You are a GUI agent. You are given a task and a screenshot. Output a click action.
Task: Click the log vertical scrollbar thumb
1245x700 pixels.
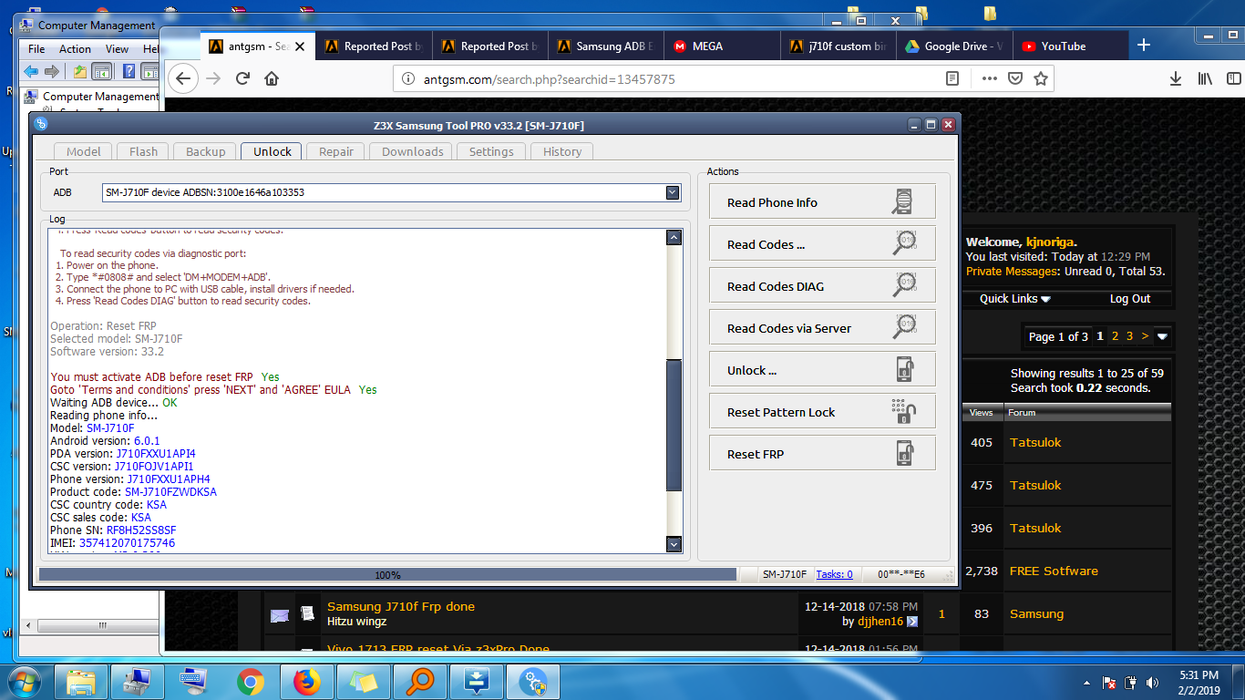[x=674, y=426]
